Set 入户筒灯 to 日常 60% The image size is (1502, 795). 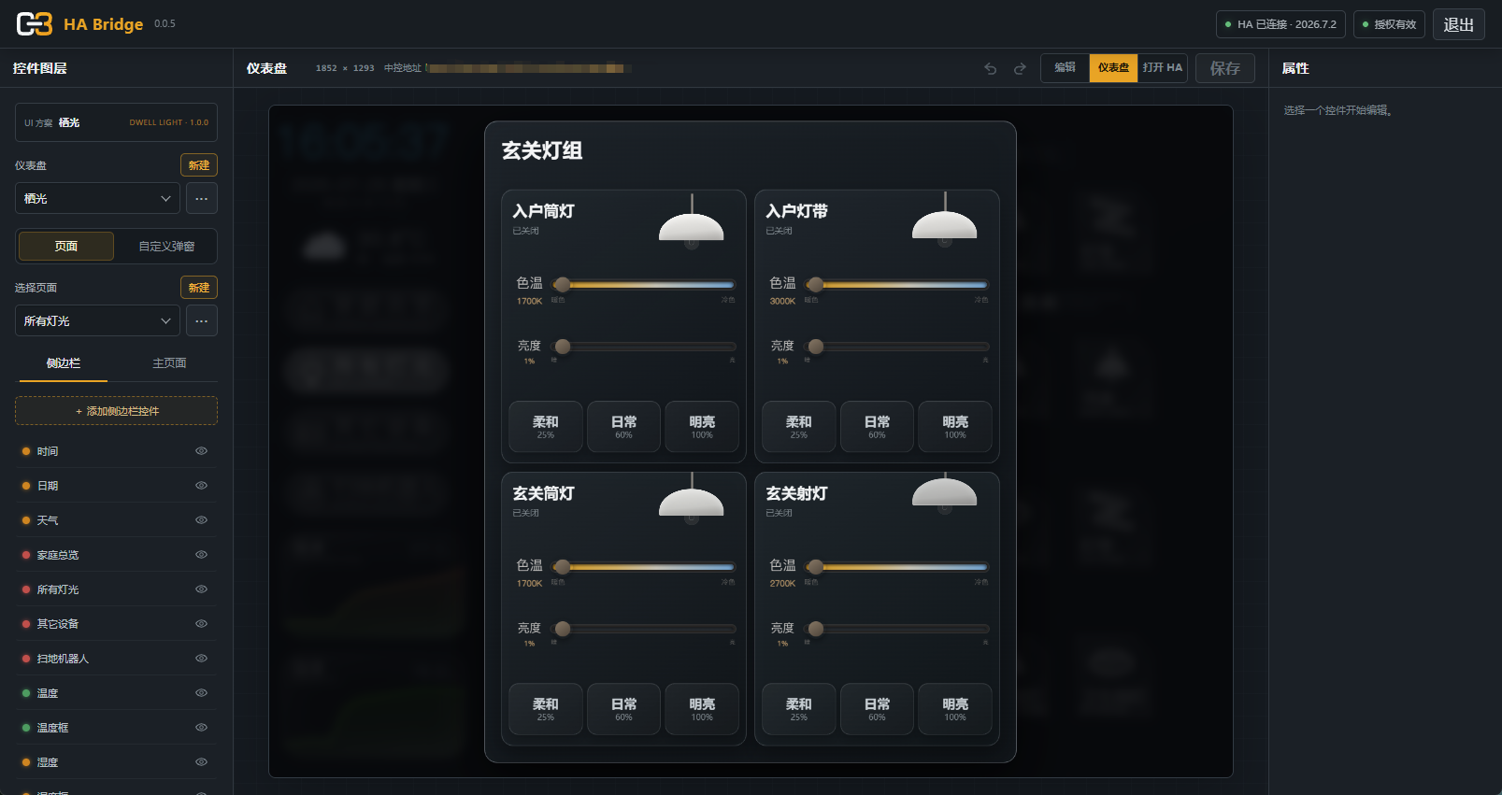[623, 427]
